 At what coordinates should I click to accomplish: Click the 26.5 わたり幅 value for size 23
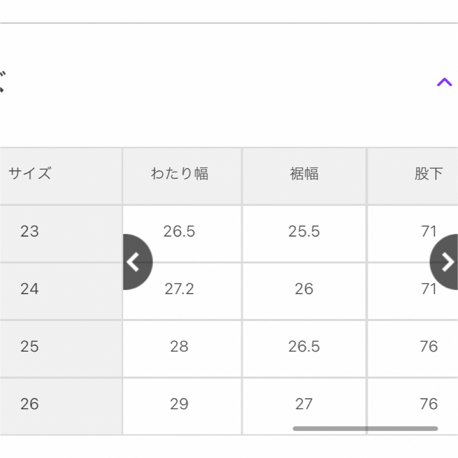179,232
